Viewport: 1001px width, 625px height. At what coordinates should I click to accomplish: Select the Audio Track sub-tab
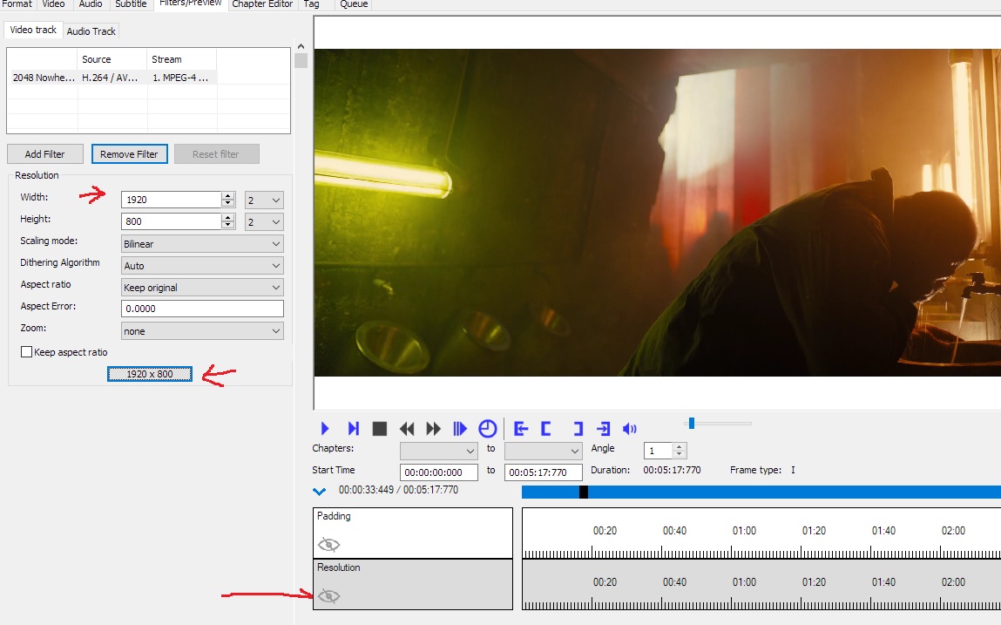(x=91, y=31)
